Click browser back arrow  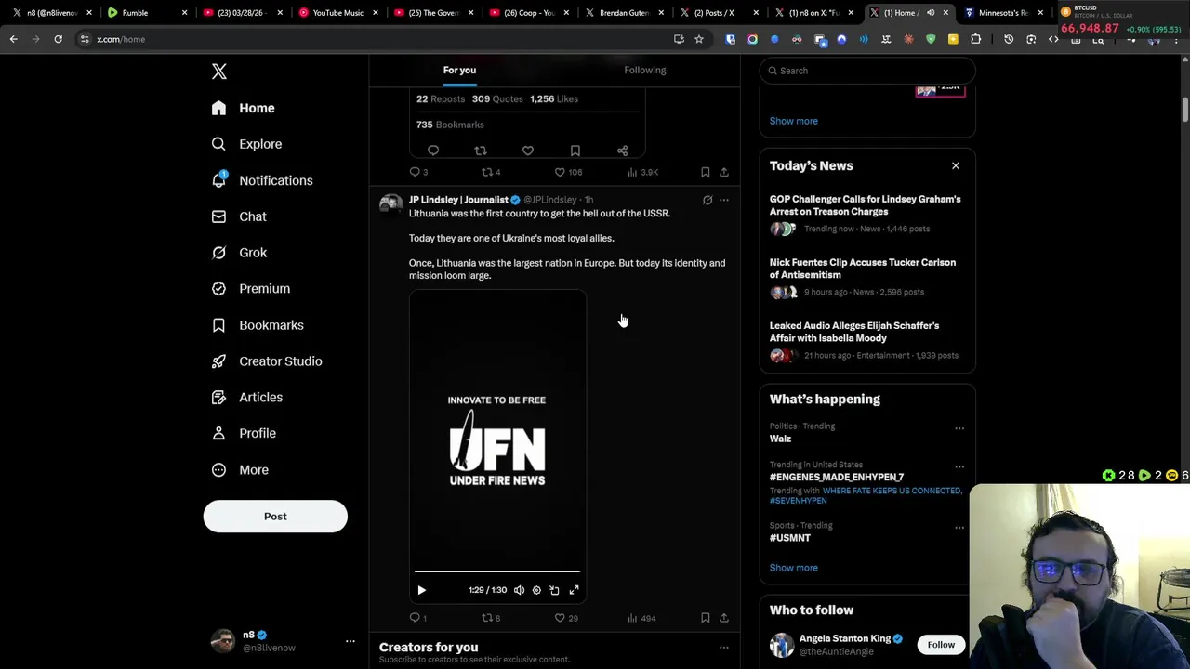[13, 39]
